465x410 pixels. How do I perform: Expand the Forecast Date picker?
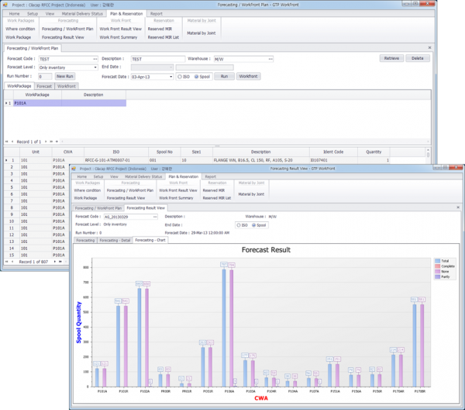(170, 77)
